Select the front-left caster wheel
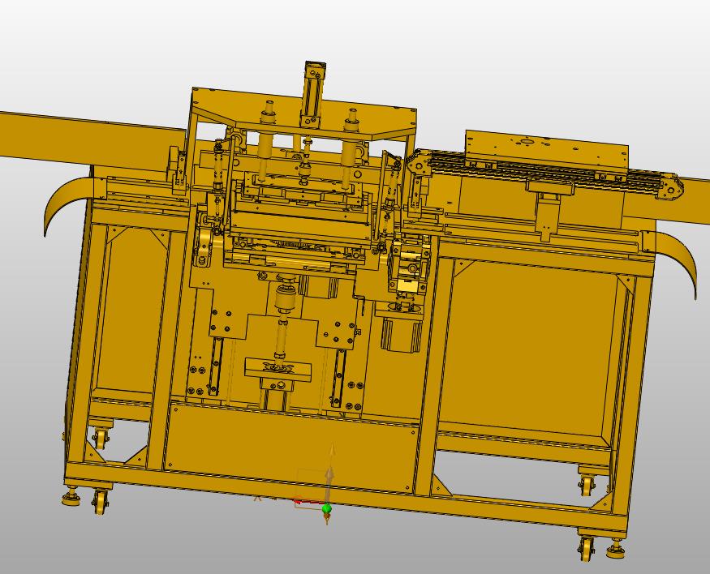Viewport: 710px width, 574px height. coord(99,502)
